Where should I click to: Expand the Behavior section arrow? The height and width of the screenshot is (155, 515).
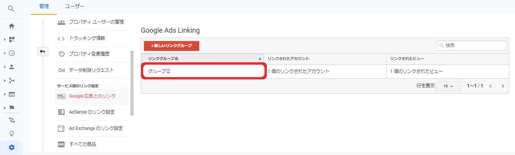click(x=5, y=94)
